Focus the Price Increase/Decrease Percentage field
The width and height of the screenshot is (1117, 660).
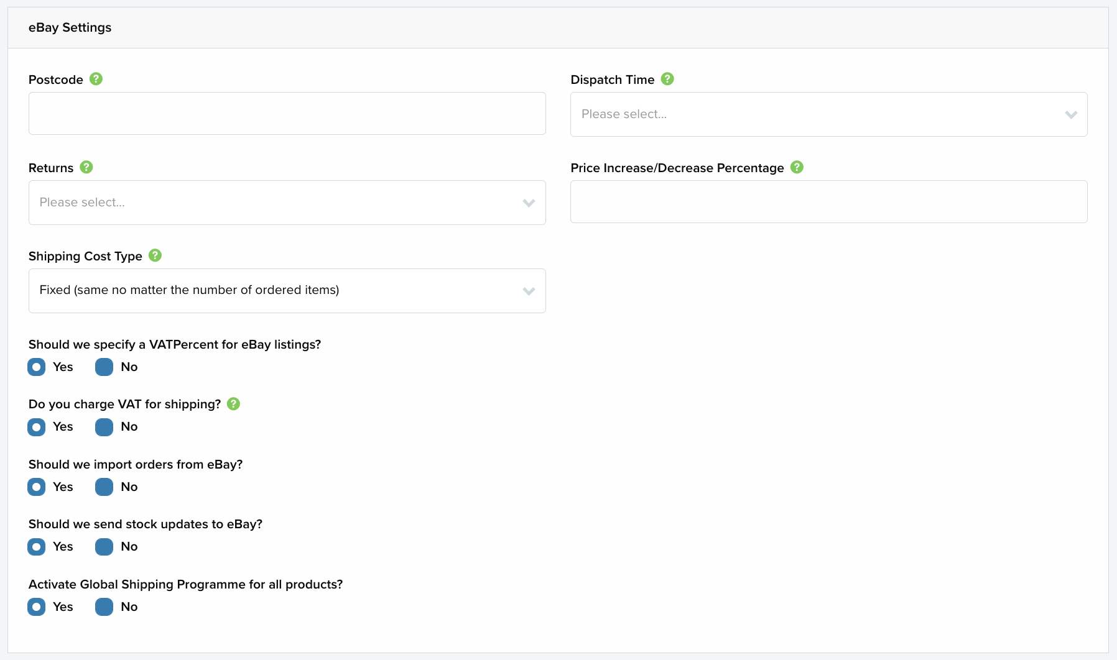pos(829,202)
